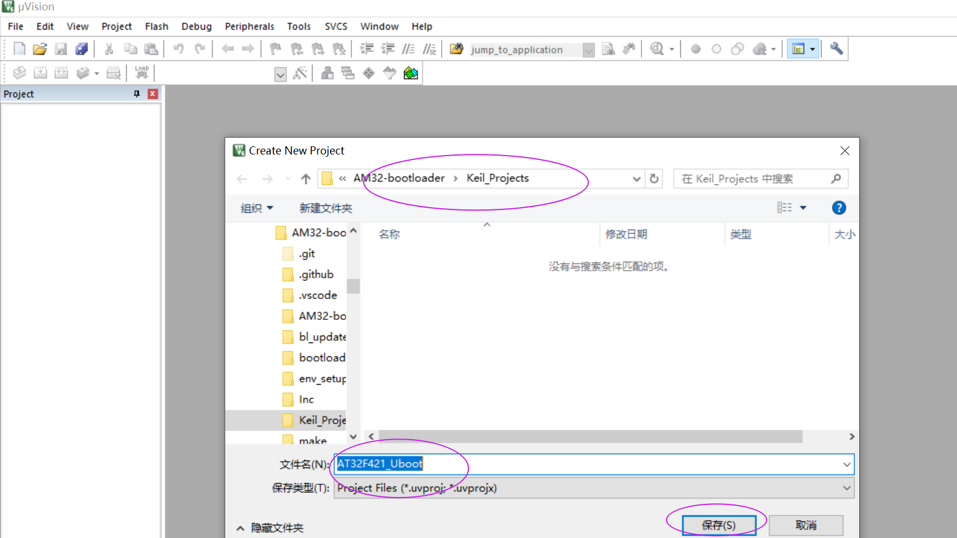Click the AM32-bootloader breadcrumb segment

(399, 178)
